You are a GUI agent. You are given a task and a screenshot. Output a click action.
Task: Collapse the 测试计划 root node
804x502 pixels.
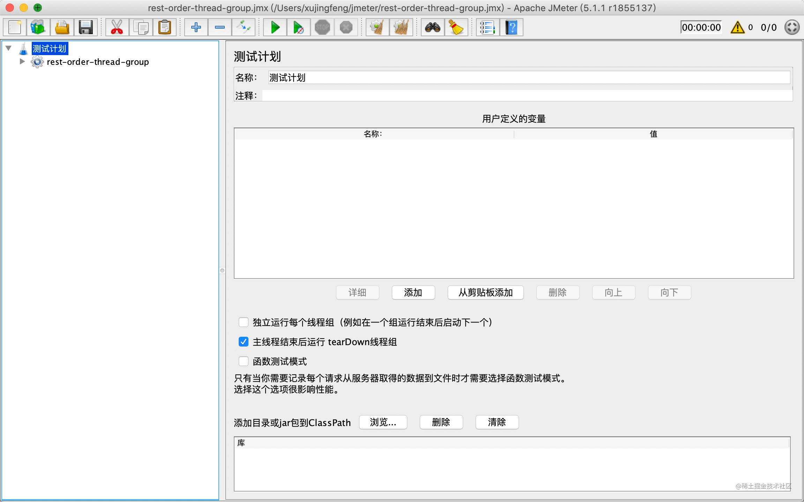9,48
